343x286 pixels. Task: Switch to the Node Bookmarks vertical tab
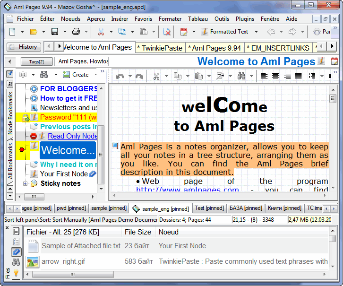pos(10,113)
